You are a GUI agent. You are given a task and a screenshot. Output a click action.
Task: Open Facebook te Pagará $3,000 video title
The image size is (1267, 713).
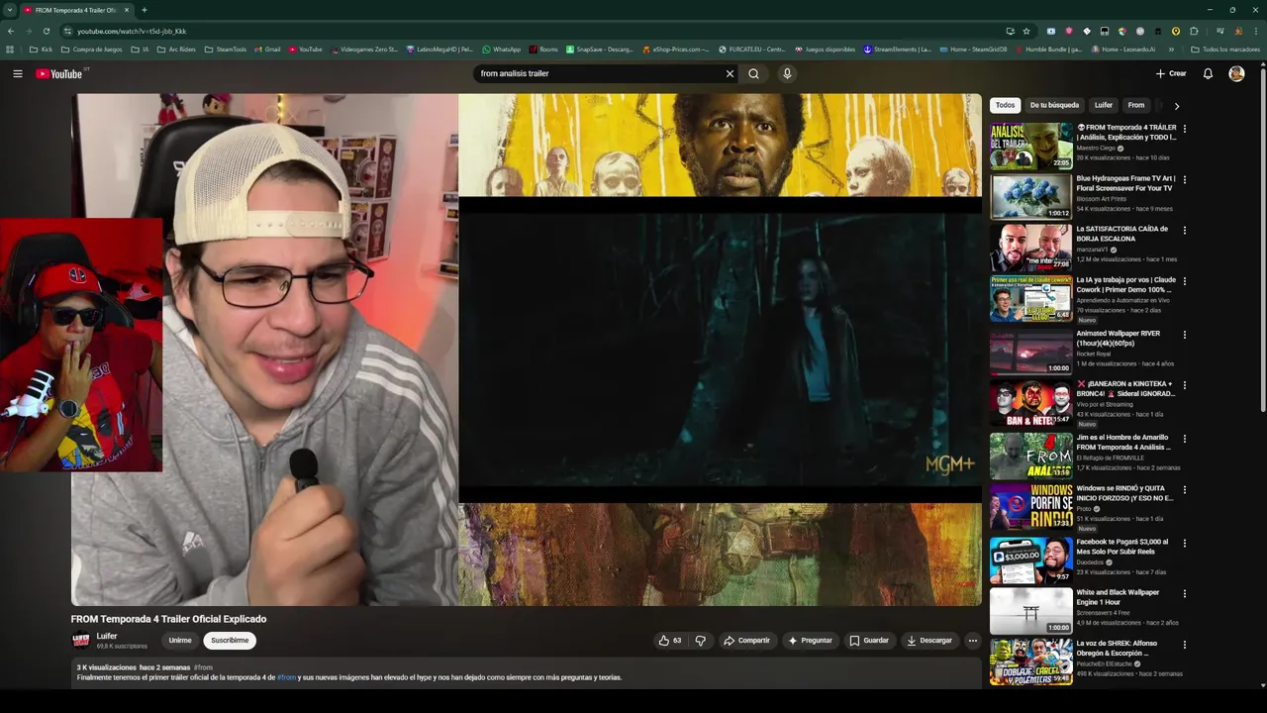point(1122,547)
